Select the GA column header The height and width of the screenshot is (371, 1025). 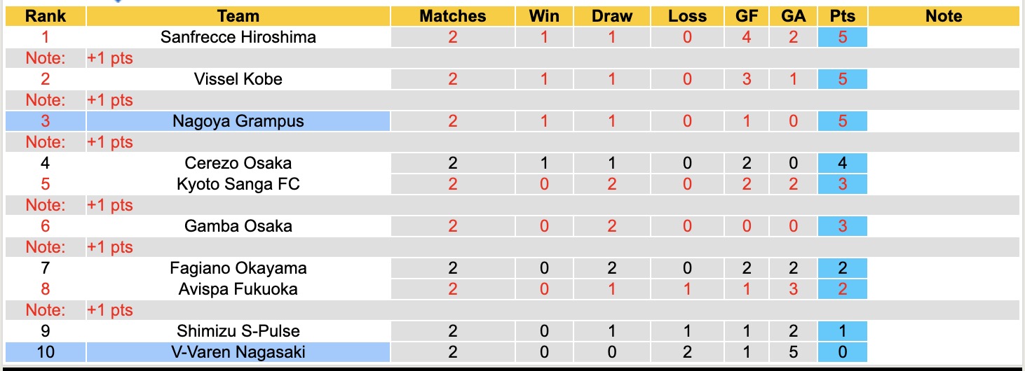[793, 16]
